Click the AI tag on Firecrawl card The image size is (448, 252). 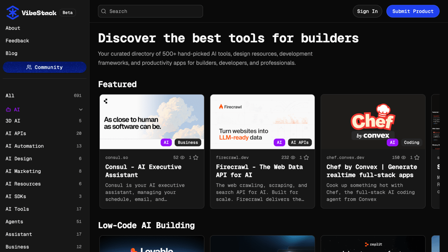pyautogui.click(x=279, y=142)
